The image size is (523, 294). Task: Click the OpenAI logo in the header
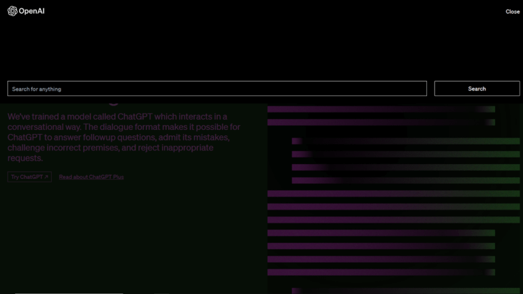click(26, 11)
